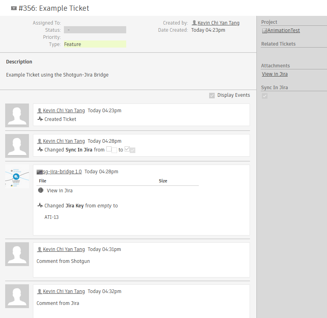Click the sg-jira-bridge diagram thumbnail
Viewport: 327px width, 318px height.
click(x=17, y=176)
